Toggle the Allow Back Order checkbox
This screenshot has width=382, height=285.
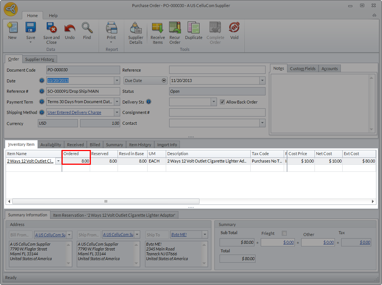[223, 102]
